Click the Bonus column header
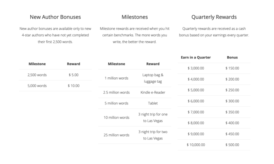This screenshot has height=164, width=274. [232, 57]
